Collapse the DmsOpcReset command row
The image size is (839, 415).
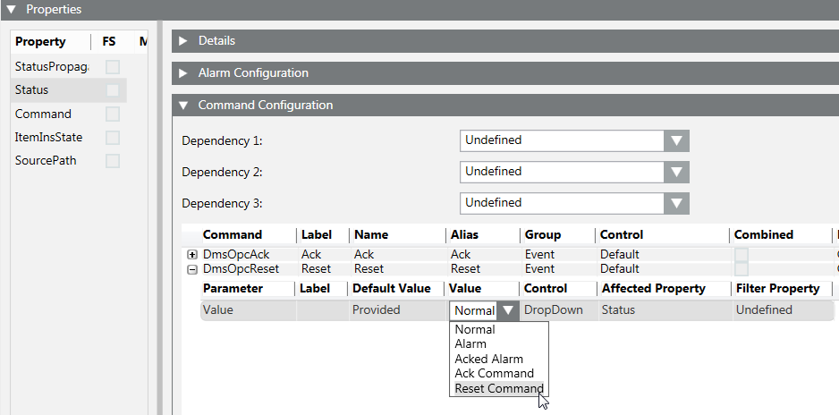pos(191,268)
